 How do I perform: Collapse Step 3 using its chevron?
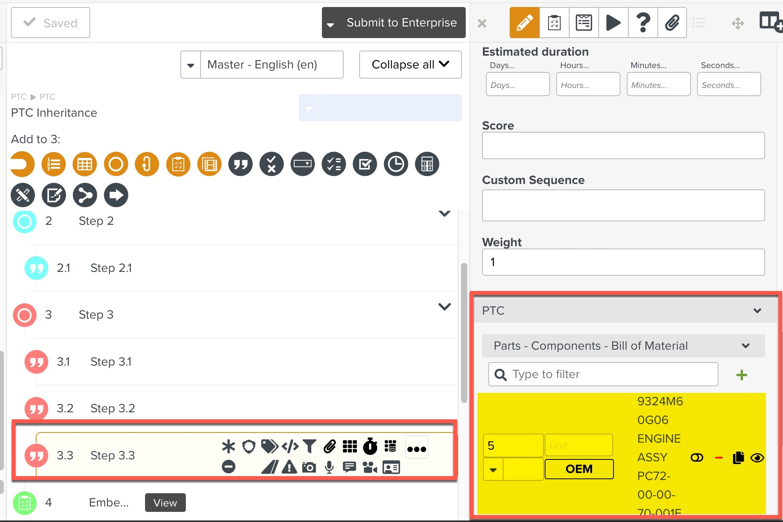tap(444, 307)
